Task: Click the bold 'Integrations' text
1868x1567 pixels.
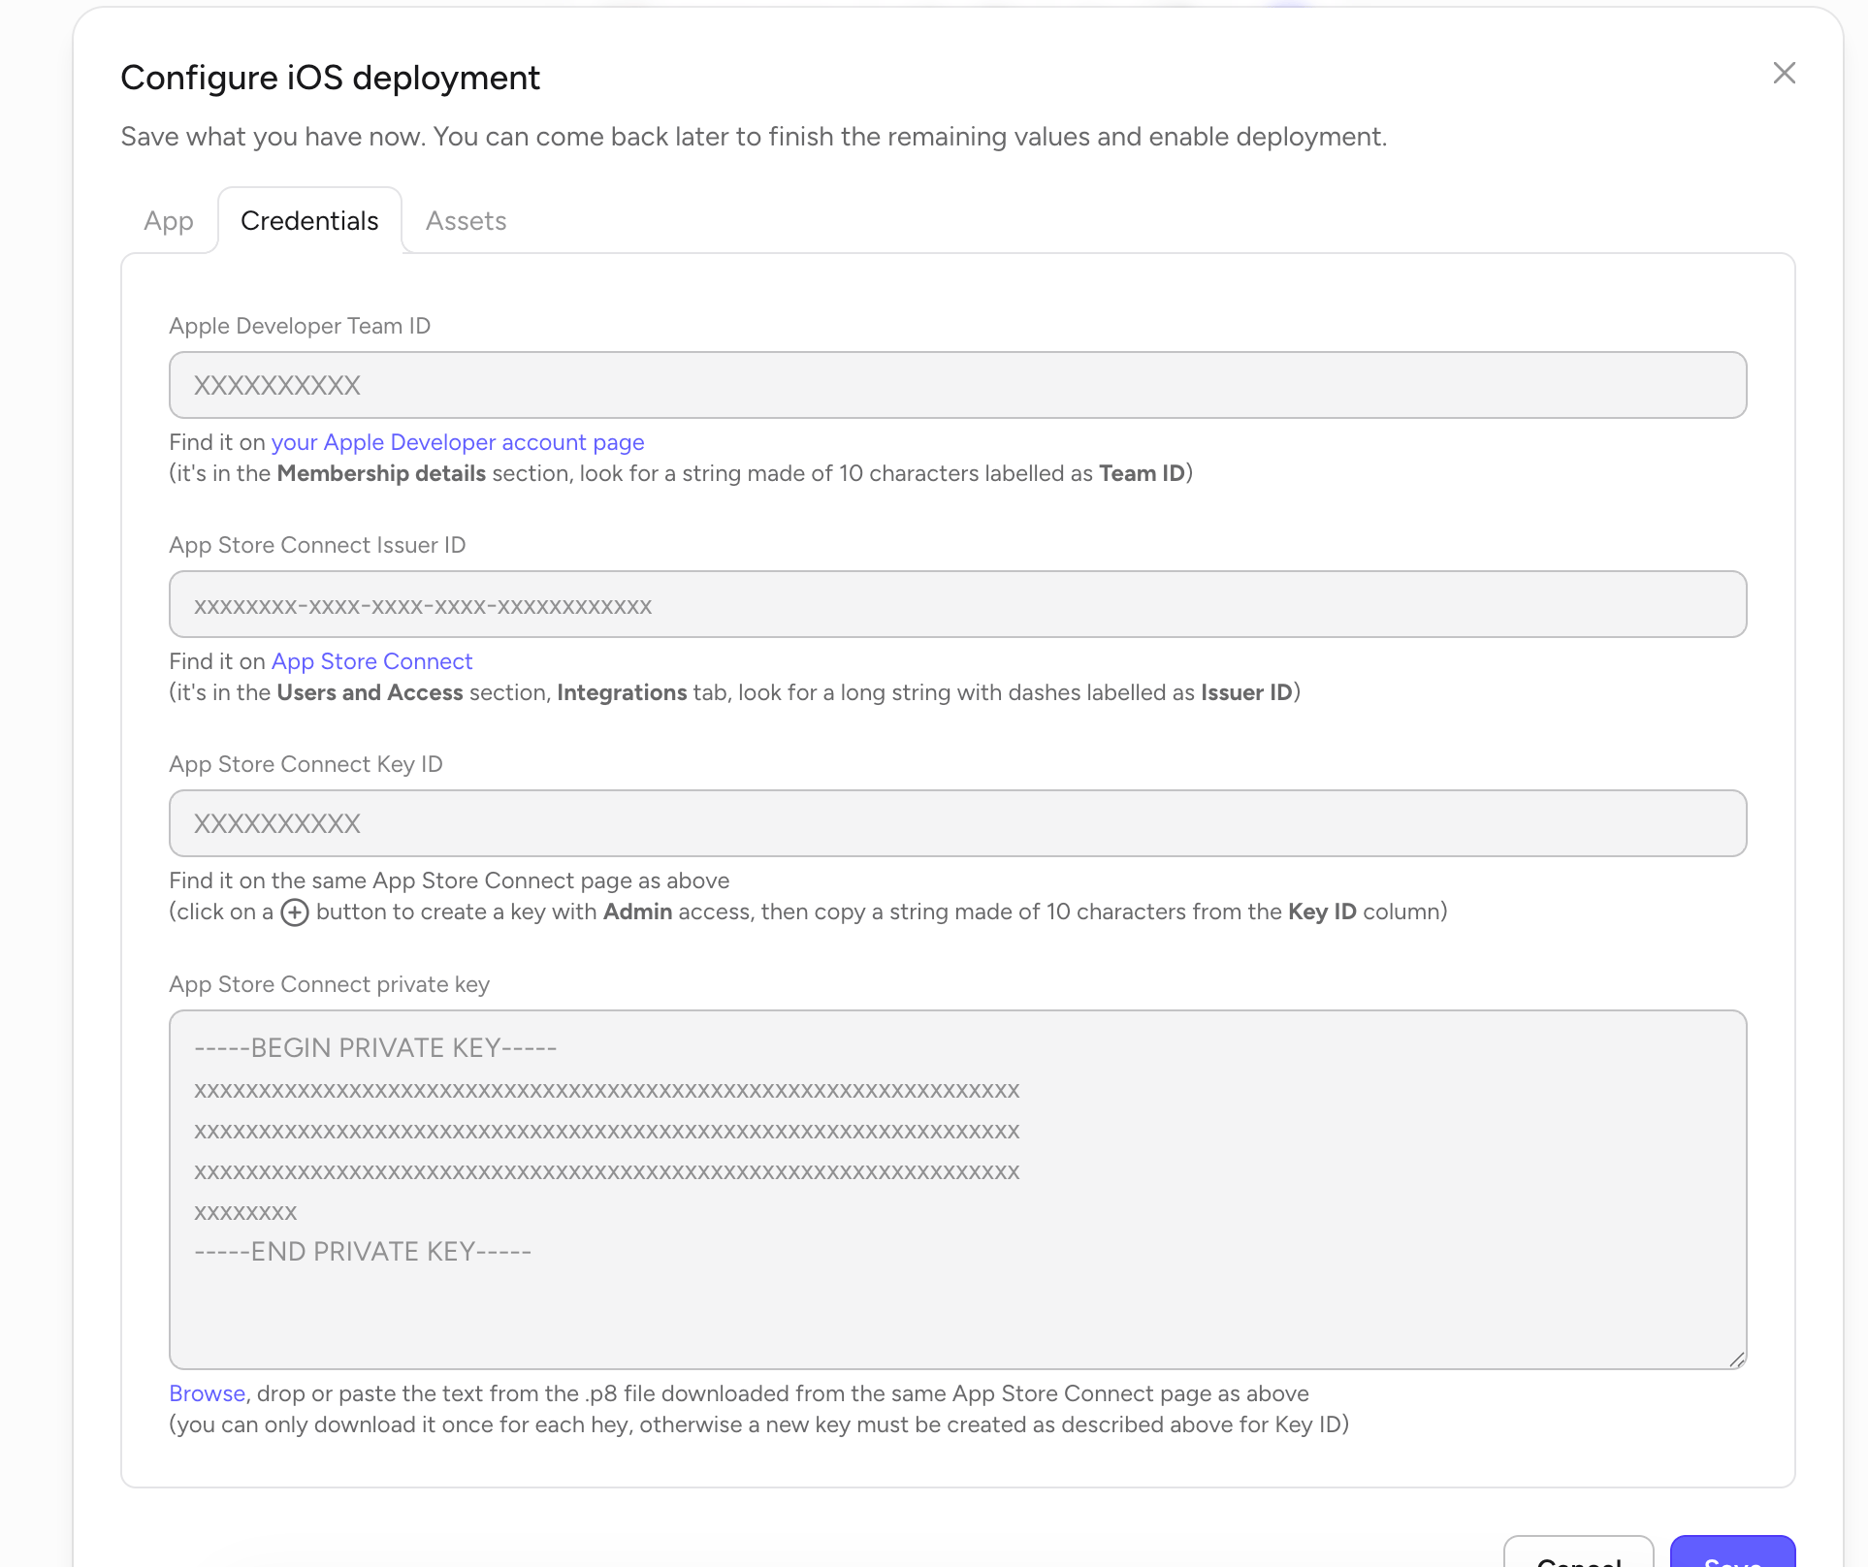Action: point(622,692)
